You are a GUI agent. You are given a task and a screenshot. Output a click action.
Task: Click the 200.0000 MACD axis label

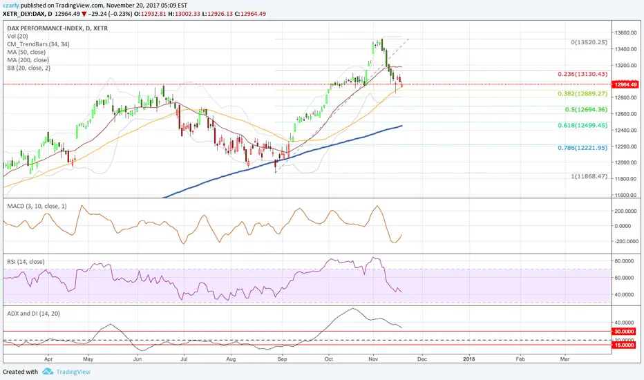[625, 211]
